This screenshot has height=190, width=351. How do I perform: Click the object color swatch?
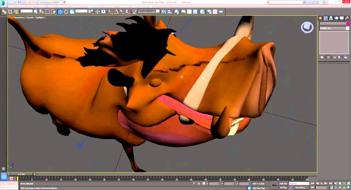pos(348,23)
